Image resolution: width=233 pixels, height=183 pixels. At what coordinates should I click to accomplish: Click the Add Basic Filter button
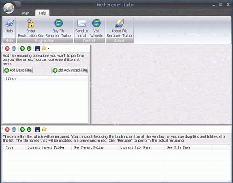pos(18,70)
